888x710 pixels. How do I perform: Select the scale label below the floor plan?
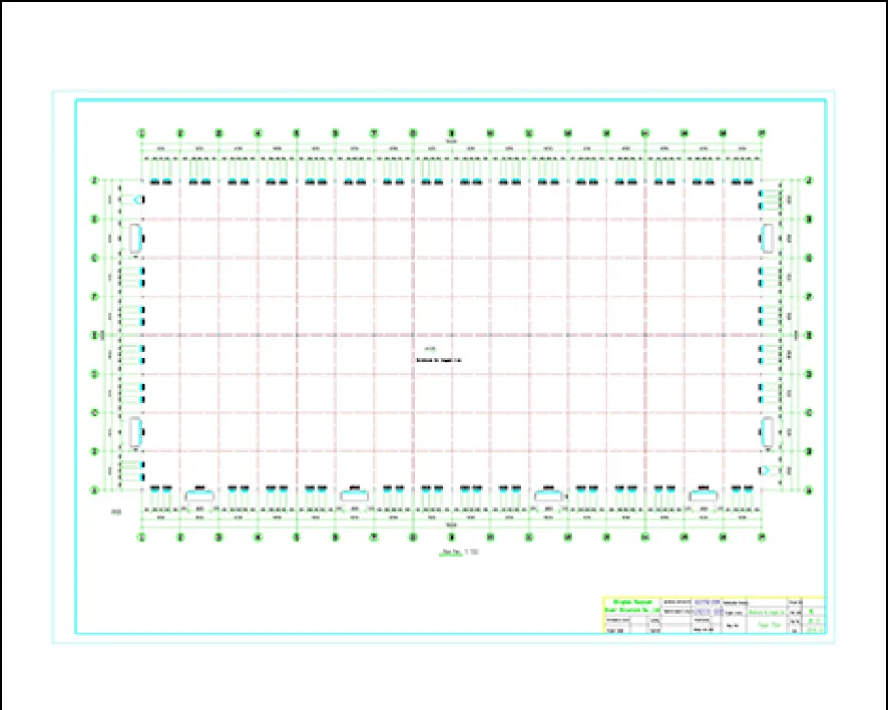coord(455,549)
